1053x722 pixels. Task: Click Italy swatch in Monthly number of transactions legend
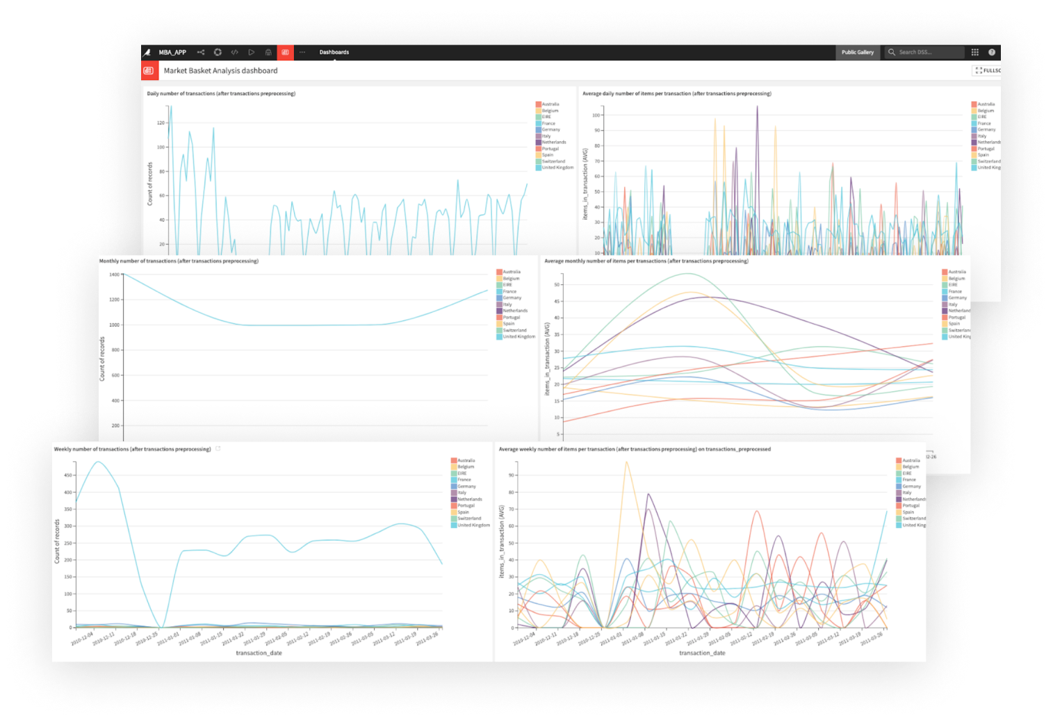tap(499, 304)
